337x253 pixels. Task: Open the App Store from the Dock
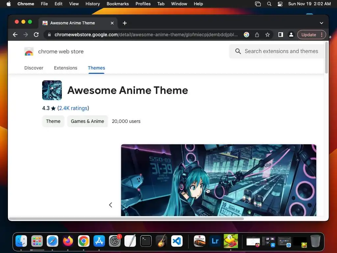(99, 241)
